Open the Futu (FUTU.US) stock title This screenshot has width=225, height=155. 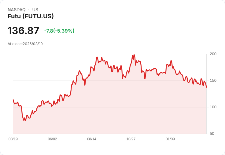pyautogui.click(x=31, y=16)
